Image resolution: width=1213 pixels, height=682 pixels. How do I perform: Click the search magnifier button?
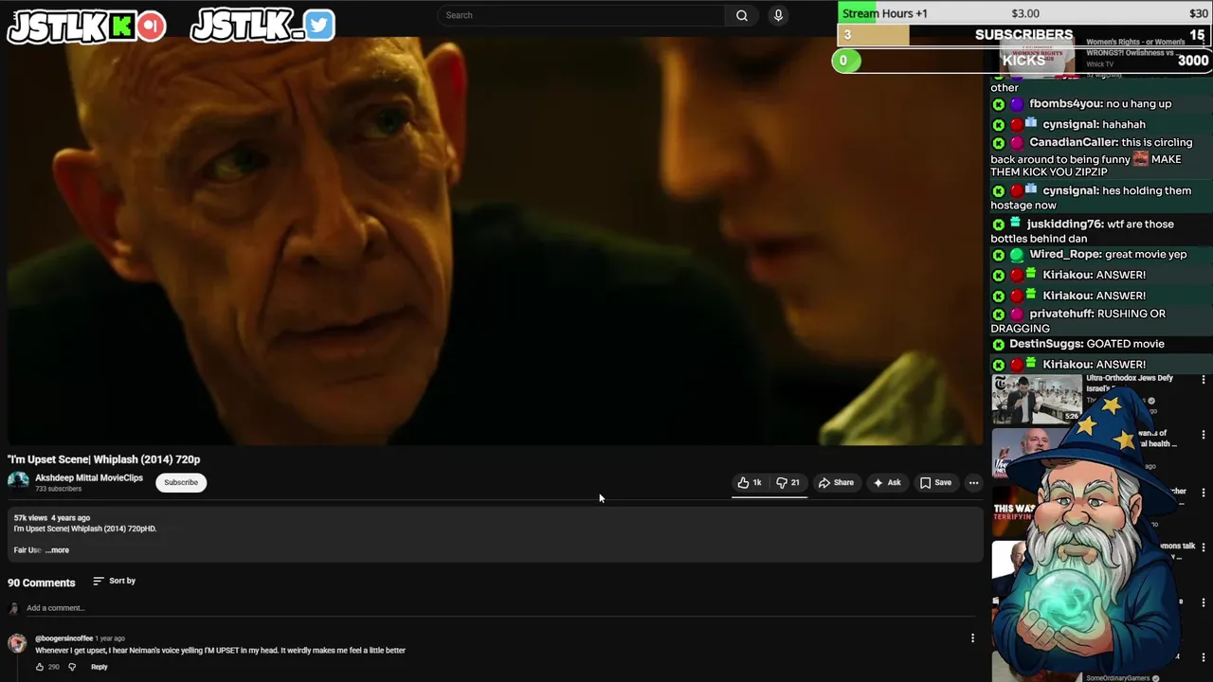tap(742, 15)
